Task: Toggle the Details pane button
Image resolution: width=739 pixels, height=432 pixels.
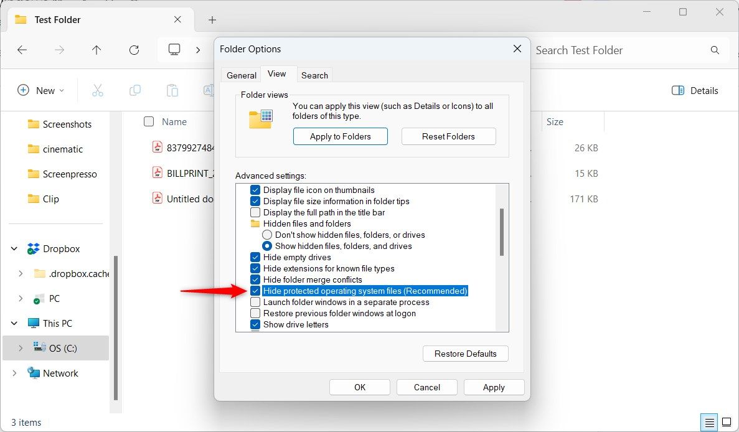Action: tap(695, 90)
